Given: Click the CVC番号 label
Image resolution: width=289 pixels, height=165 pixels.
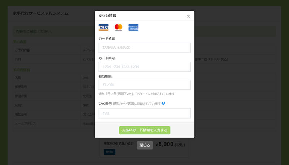Looking at the screenshot, I should [105, 104].
